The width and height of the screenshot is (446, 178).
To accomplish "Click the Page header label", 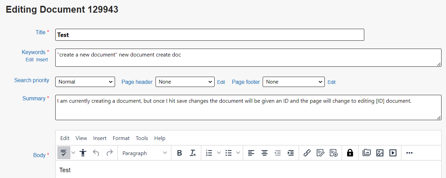I will 137,82.
